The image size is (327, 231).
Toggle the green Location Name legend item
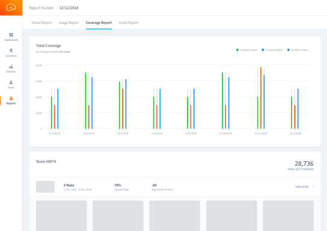246,50
